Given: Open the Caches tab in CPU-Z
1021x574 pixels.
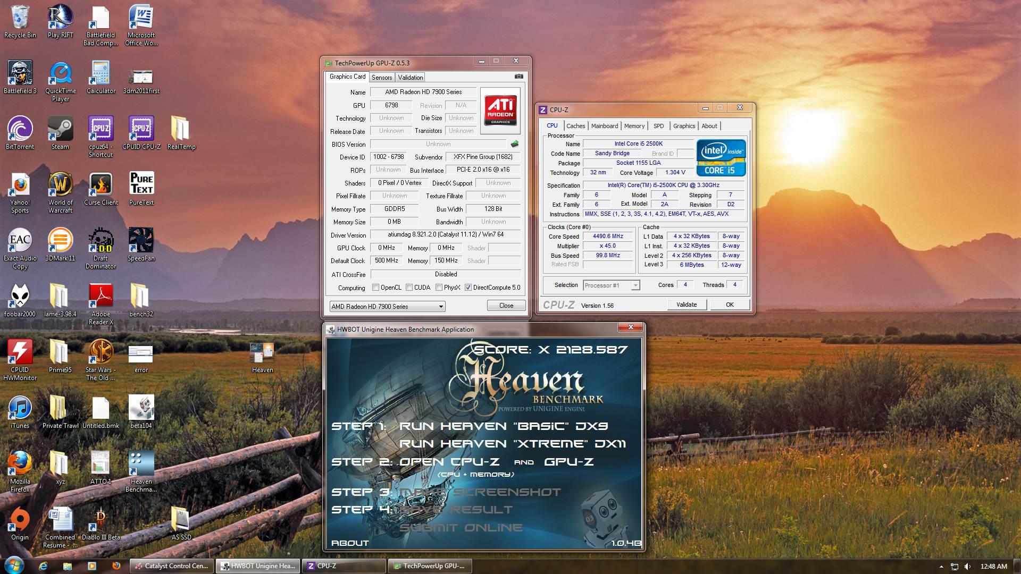Looking at the screenshot, I should click(x=575, y=126).
